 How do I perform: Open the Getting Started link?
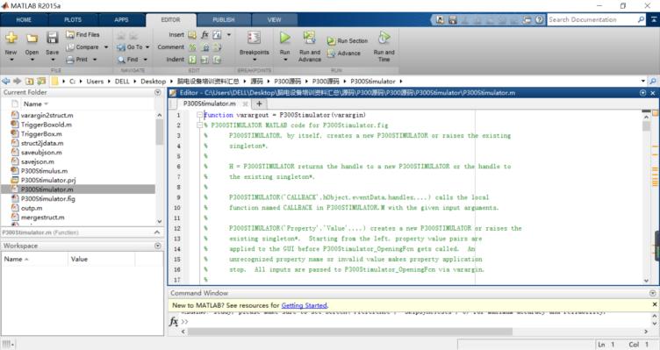tap(304, 305)
